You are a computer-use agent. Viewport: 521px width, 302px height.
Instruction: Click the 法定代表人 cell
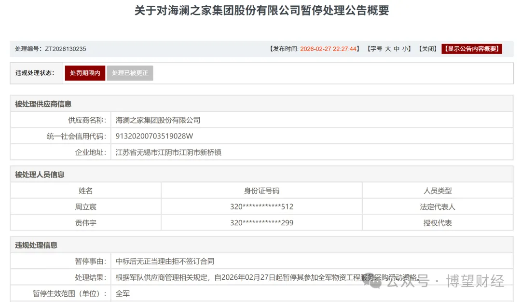click(438, 206)
